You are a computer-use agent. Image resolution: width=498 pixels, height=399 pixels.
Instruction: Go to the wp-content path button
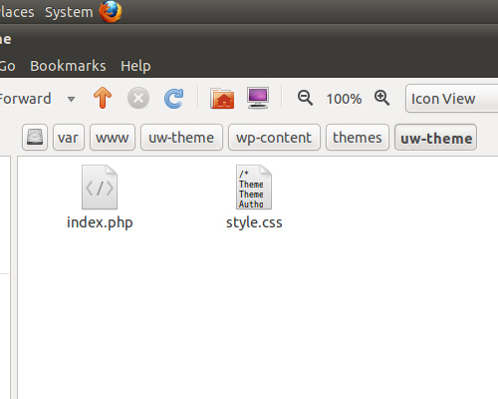274,138
